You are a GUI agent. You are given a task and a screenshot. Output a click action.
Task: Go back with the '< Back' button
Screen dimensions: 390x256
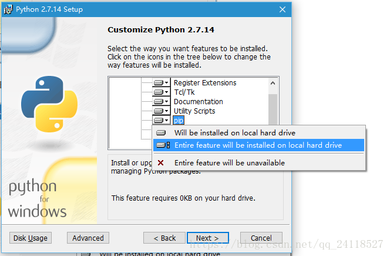pyautogui.click(x=164, y=238)
